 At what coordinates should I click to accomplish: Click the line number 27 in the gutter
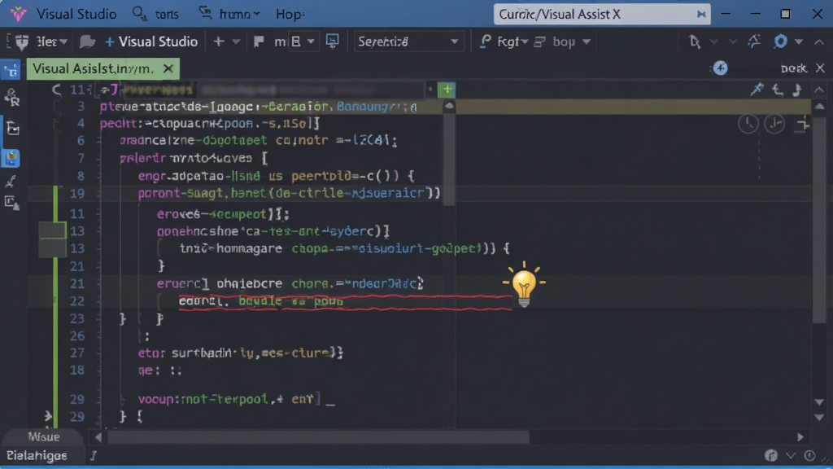pos(77,353)
